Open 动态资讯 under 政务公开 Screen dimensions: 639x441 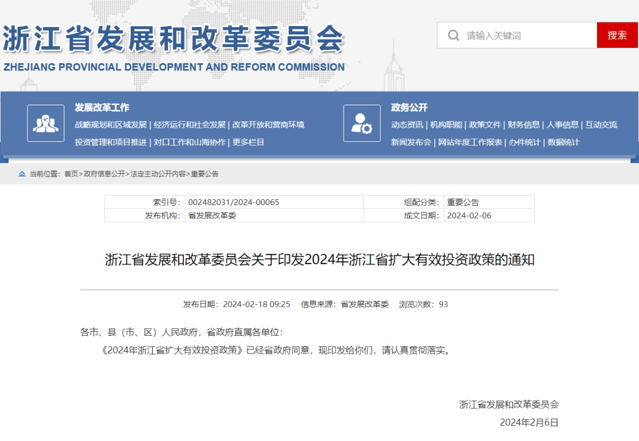tap(407, 125)
